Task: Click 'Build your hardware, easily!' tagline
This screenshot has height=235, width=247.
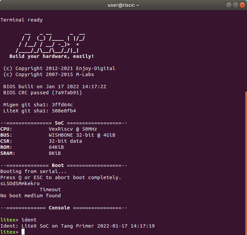Action: (51, 56)
